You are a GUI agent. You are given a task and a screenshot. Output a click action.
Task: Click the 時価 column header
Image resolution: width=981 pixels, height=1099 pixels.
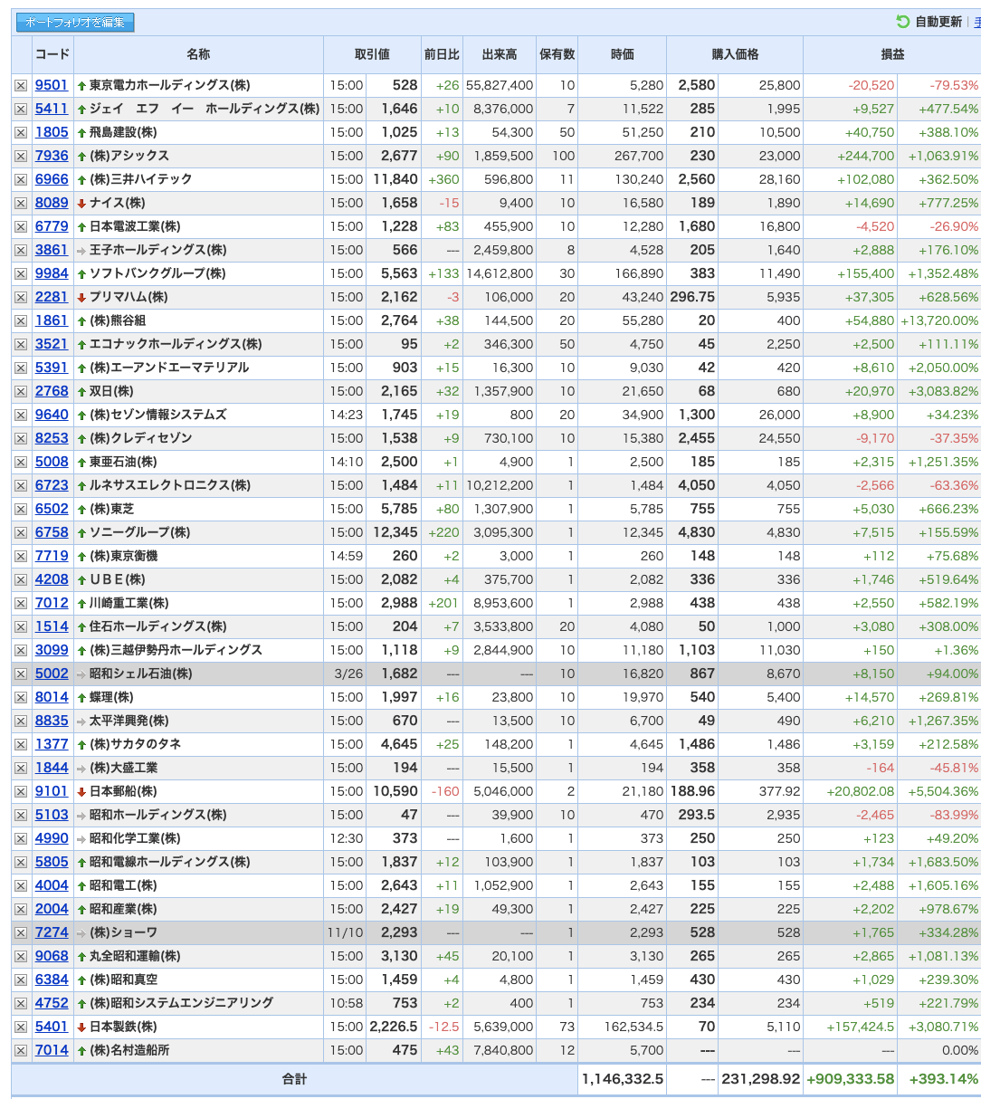click(x=623, y=54)
